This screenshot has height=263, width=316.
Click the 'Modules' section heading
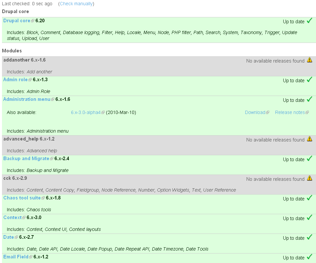click(12, 51)
